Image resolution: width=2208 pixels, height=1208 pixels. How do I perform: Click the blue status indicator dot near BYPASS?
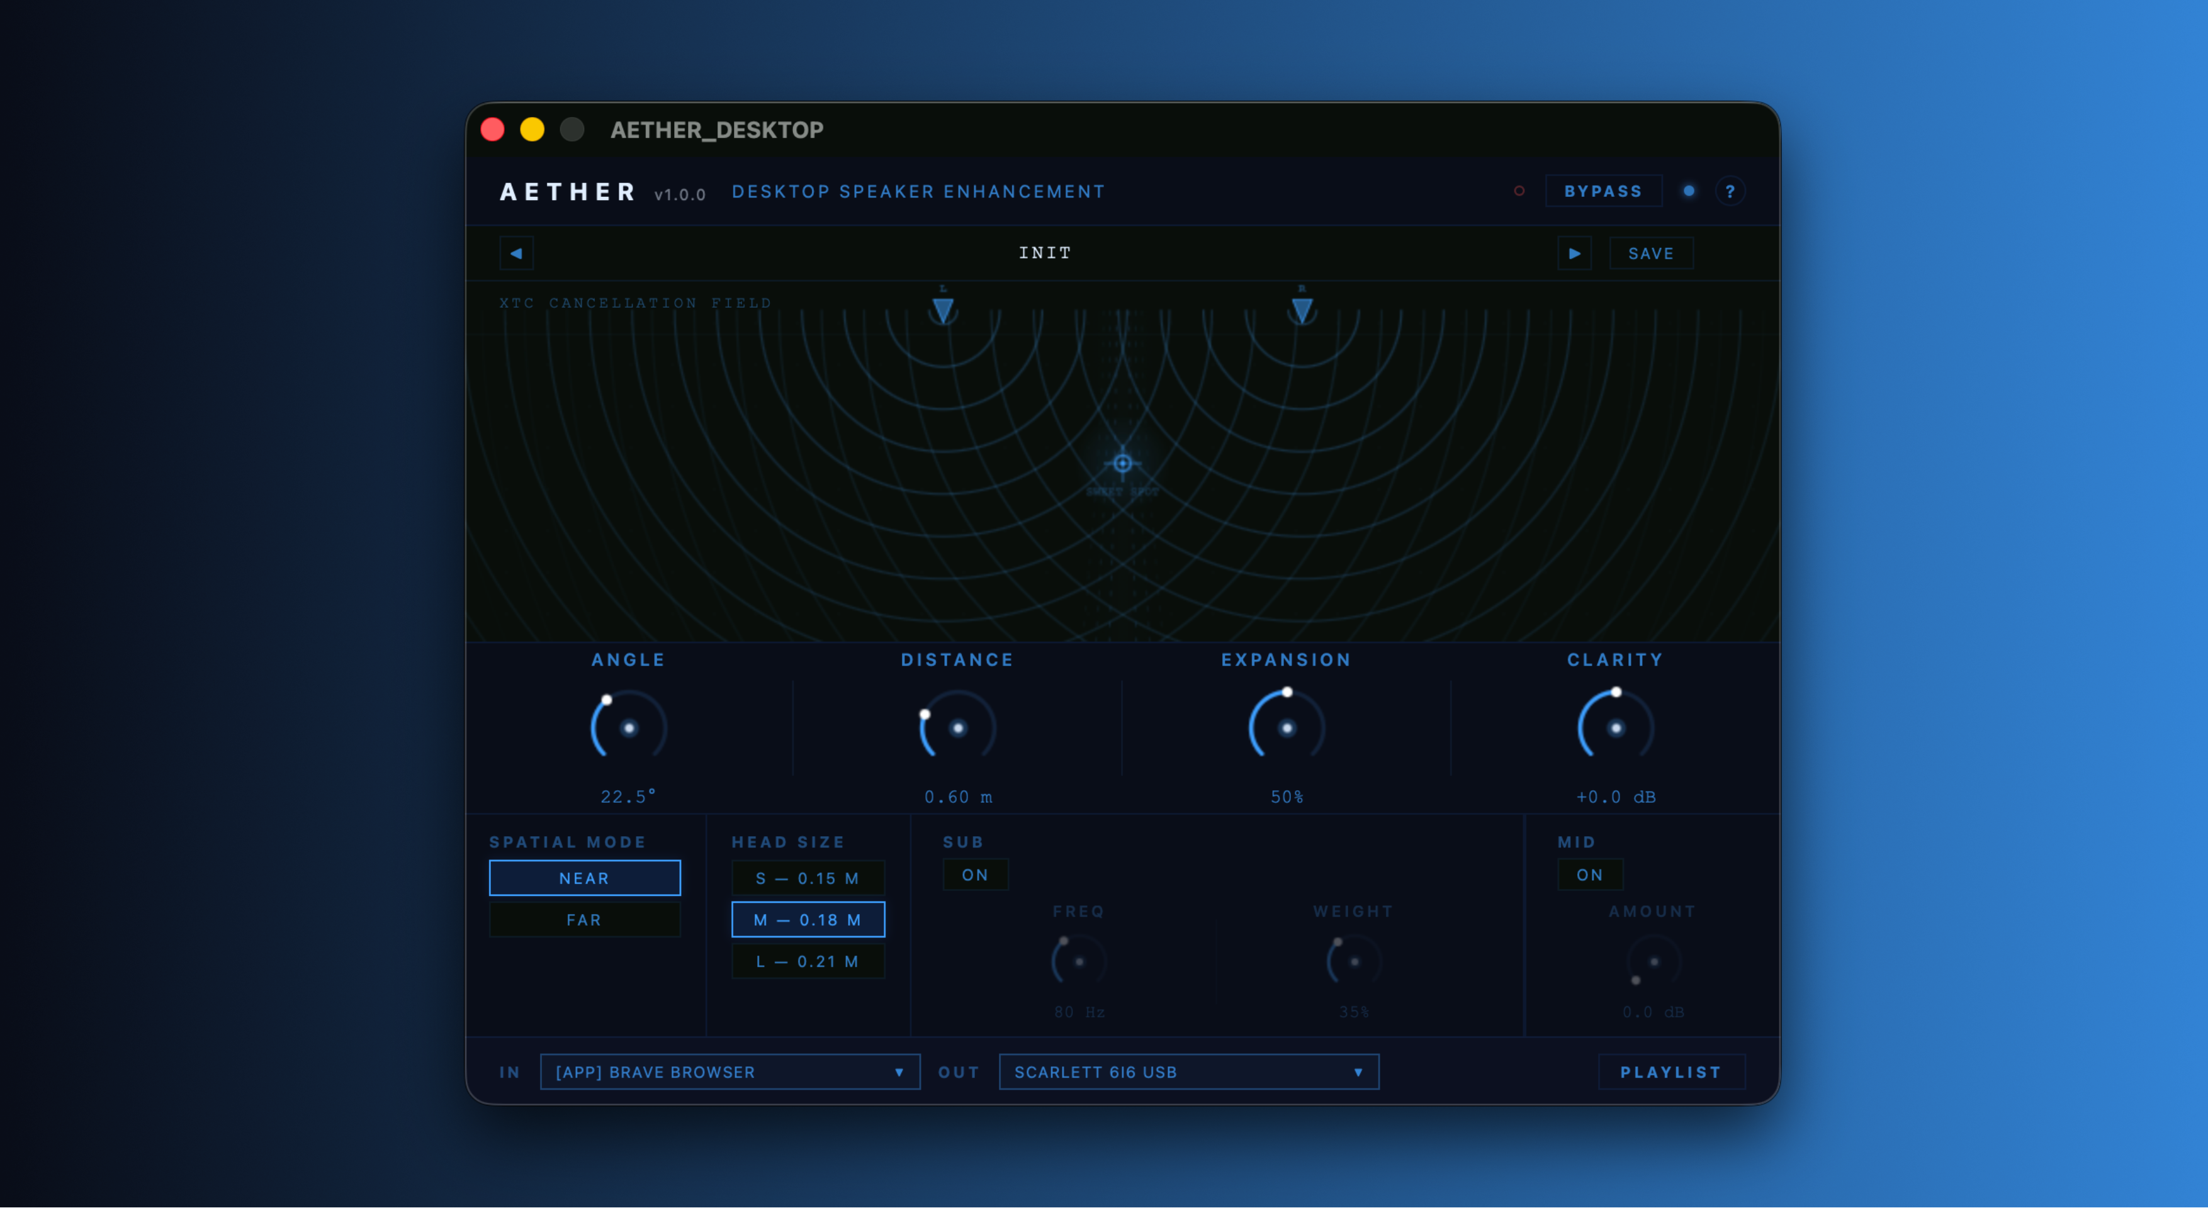click(x=1689, y=191)
